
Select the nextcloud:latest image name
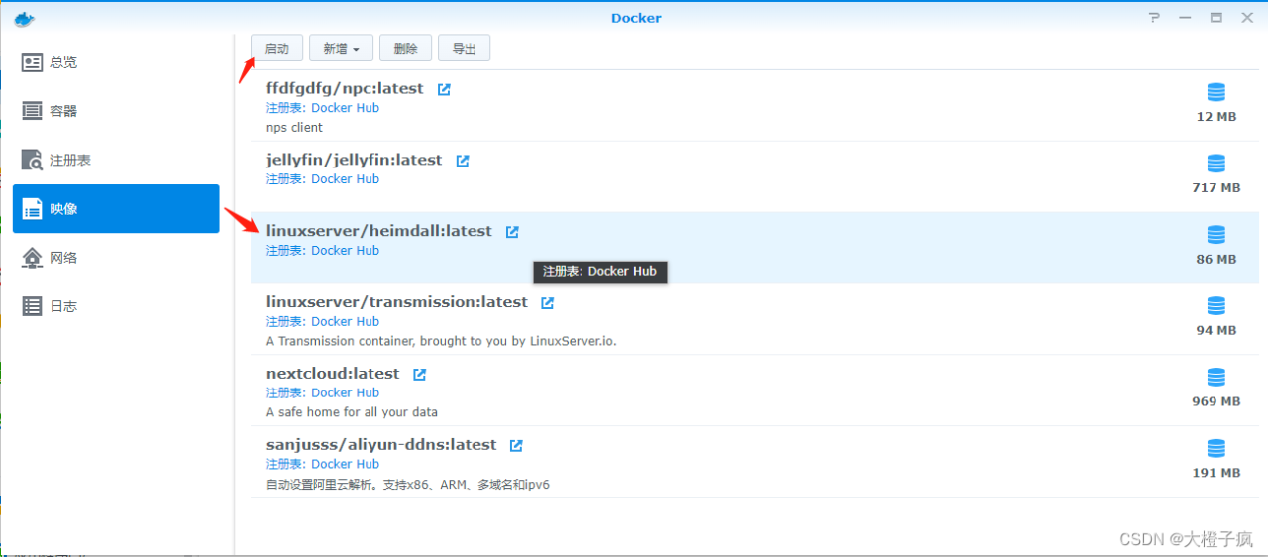(333, 375)
